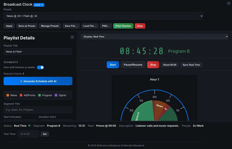
Task: Click the 'Promo @ 59:00' next value
Action: point(106,126)
